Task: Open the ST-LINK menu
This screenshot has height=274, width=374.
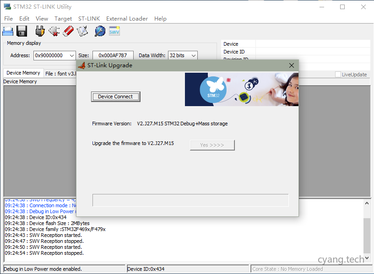Action: pos(89,19)
